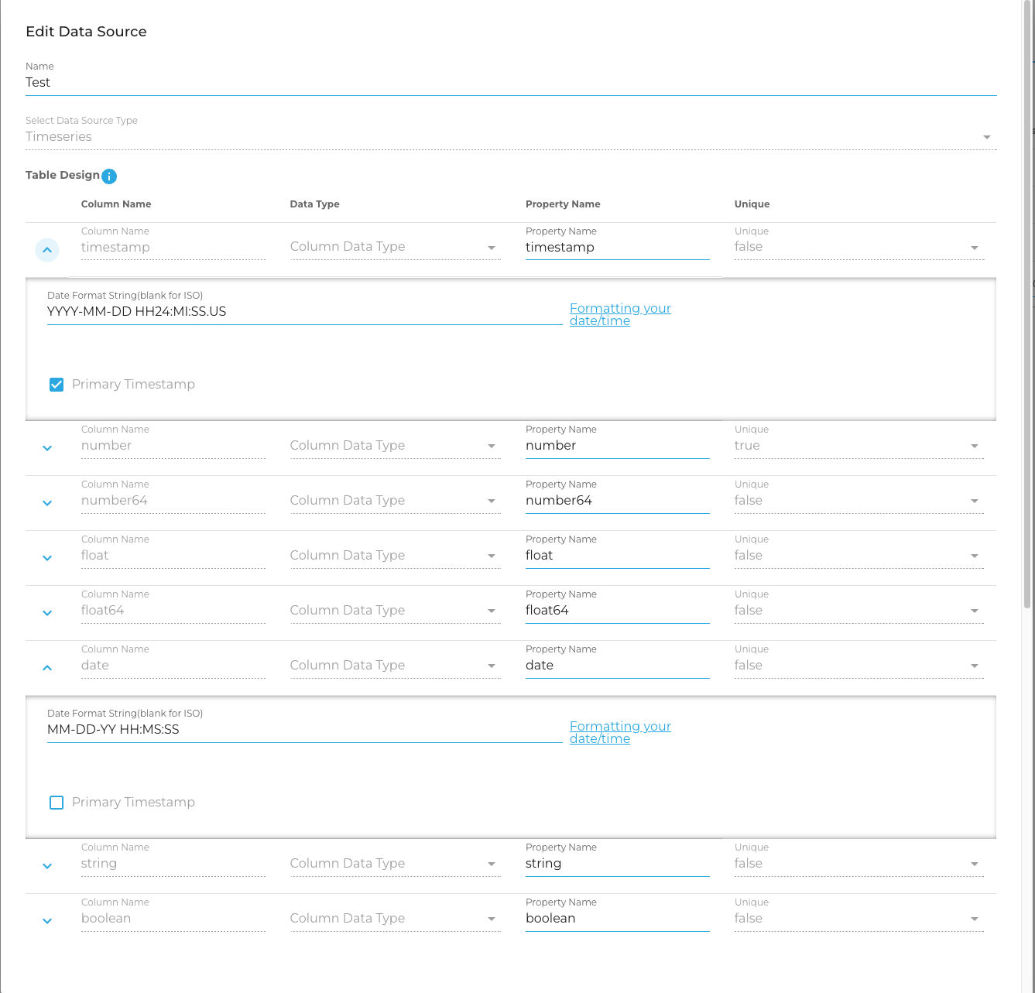Viewport: 1035px width, 993px height.
Task: Uncheck Primary Timestamp for timestamp column
Action: 57,385
